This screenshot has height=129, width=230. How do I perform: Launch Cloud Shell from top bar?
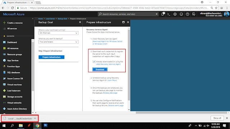coord(169,14)
